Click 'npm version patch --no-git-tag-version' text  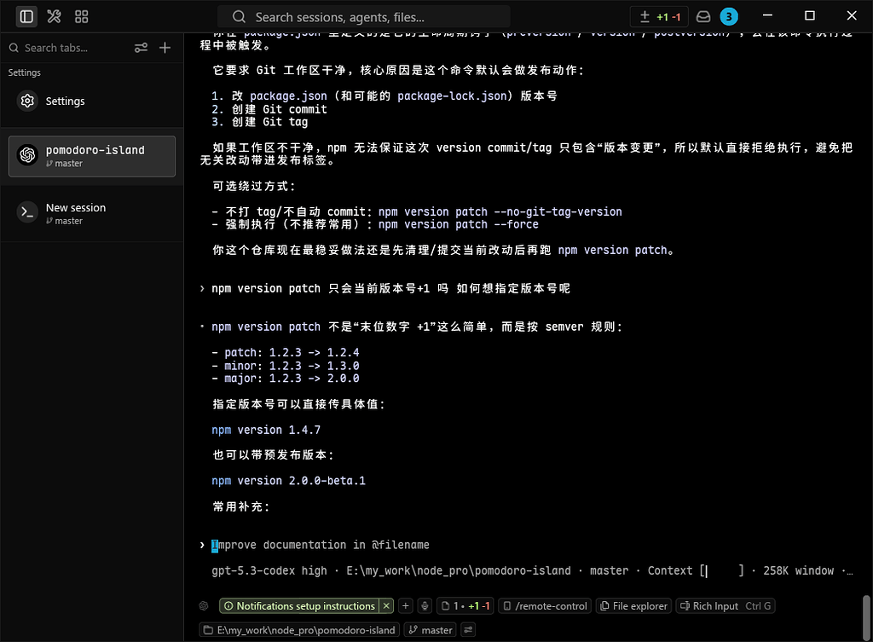500,211
